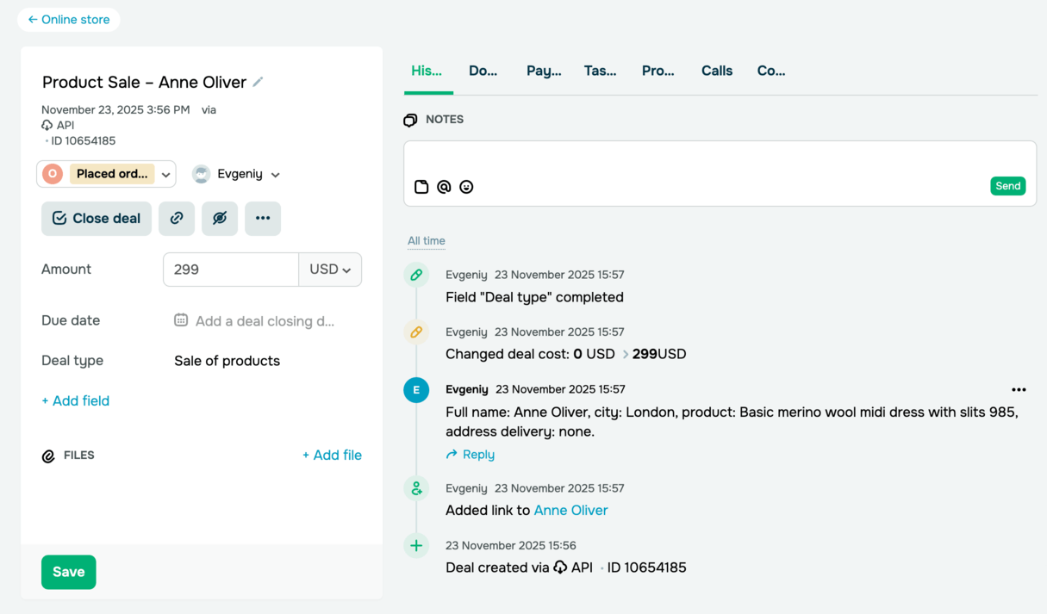Open the USD currency dropdown
Screen dimensions: 1047x614
click(x=330, y=270)
